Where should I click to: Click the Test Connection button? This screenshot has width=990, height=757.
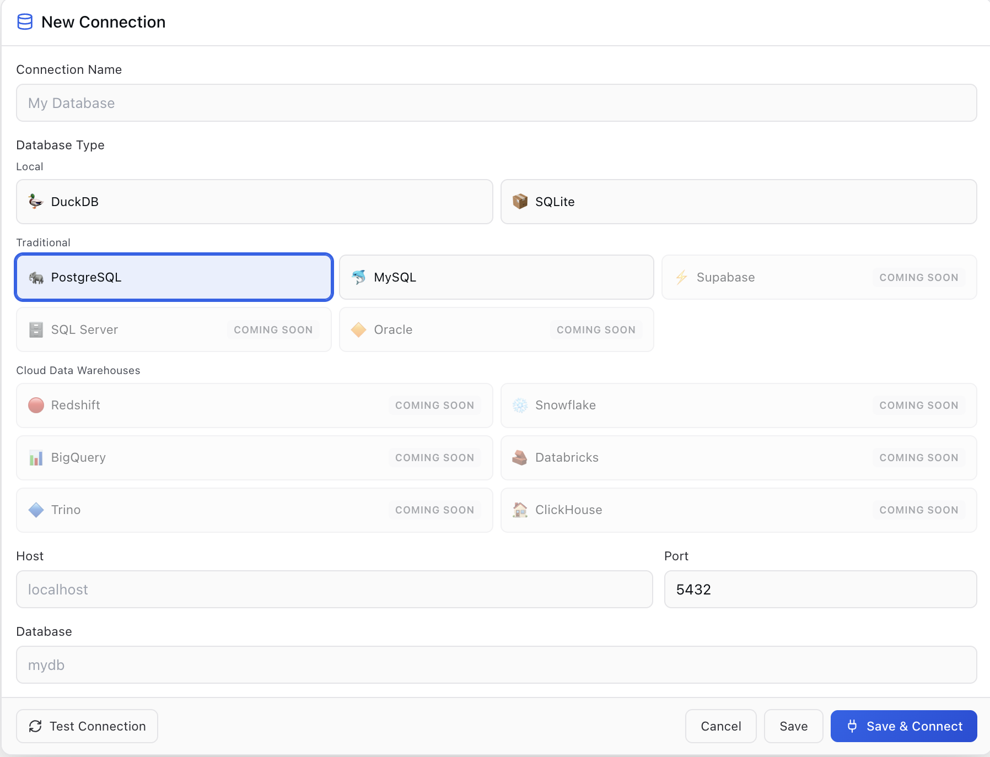pyautogui.click(x=87, y=726)
